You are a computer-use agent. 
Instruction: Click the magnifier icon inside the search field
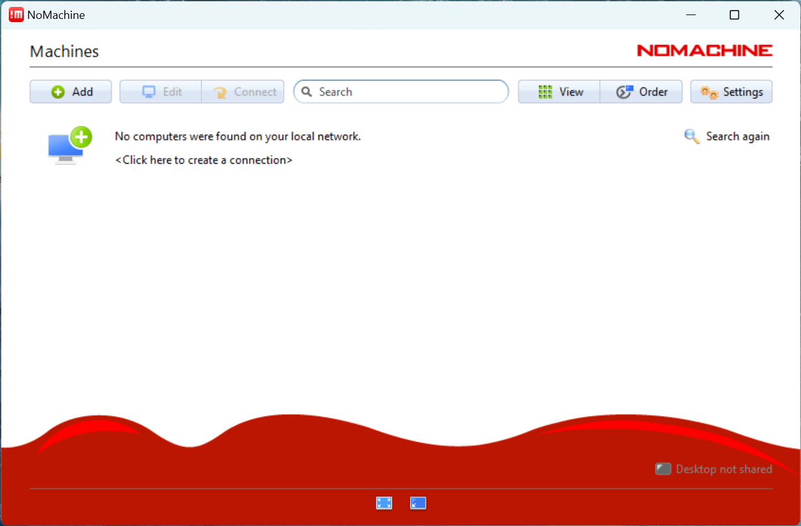tap(307, 91)
